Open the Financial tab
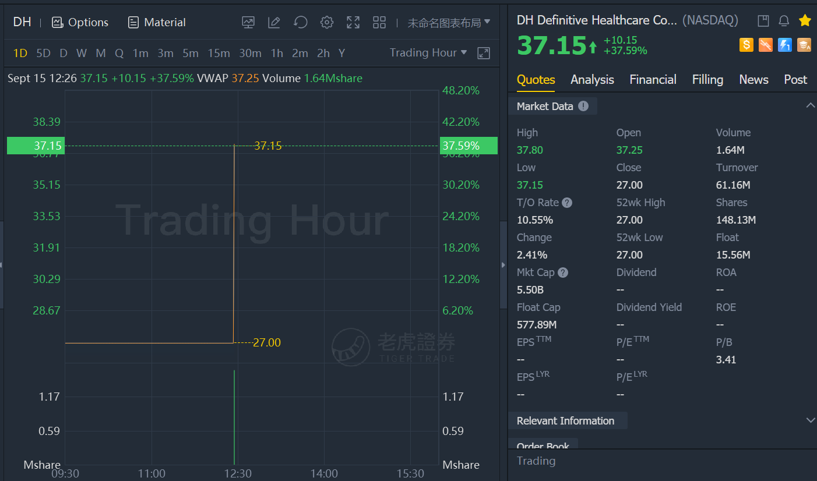 [x=653, y=80]
